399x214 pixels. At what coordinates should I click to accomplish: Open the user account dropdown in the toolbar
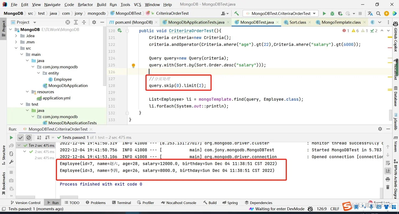click(x=225, y=13)
